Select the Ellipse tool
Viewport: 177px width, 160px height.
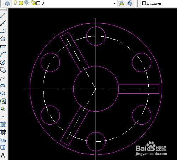[3, 85]
